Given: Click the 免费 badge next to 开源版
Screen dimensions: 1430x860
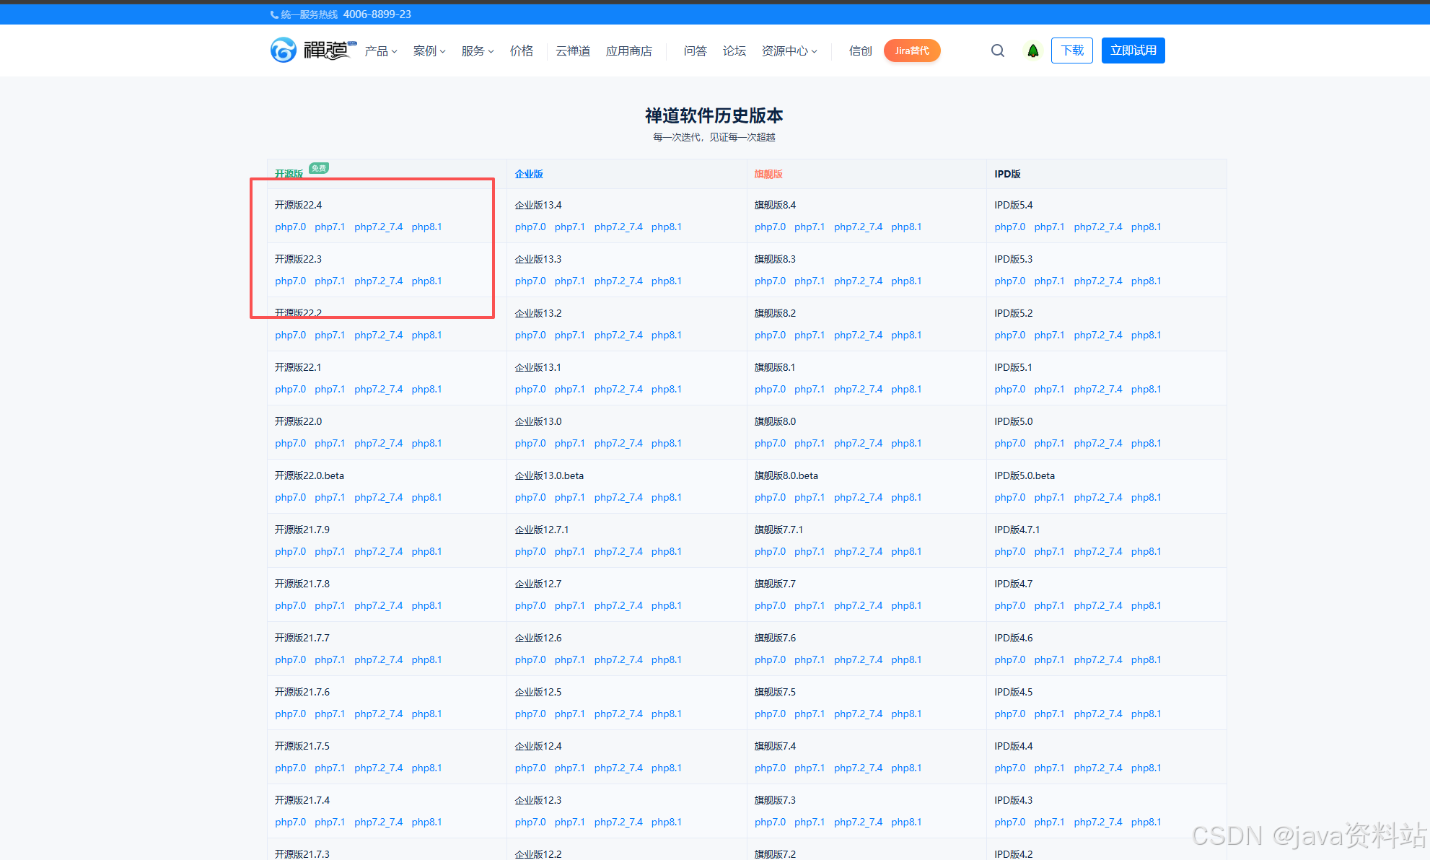Looking at the screenshot, I should tap(319, 168).
